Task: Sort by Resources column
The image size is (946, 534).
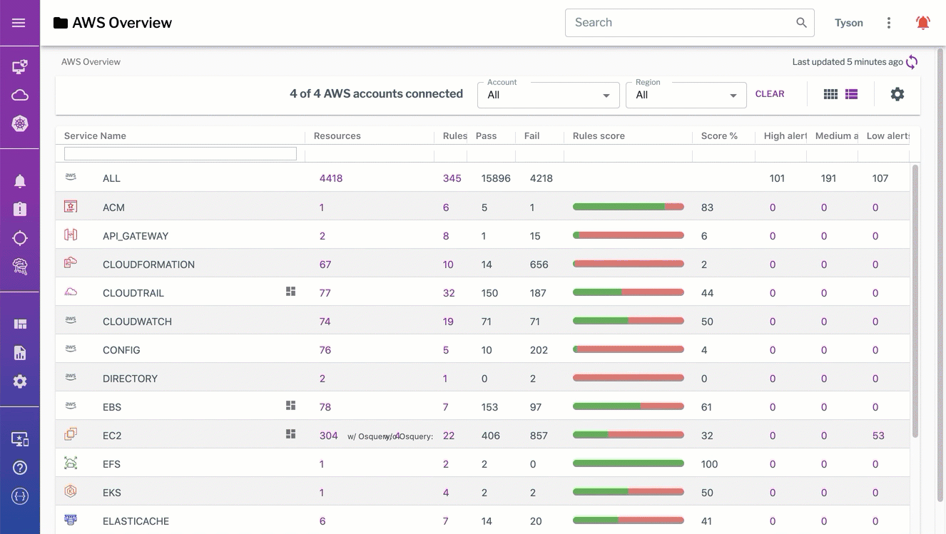Action: click(337, 135)
